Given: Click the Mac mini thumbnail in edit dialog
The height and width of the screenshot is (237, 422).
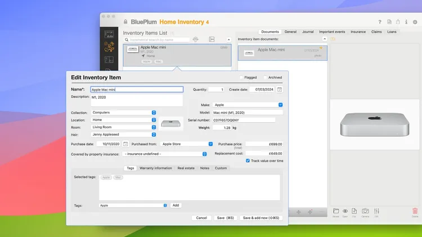Looking at the screenshot, I should coord(170,124).
